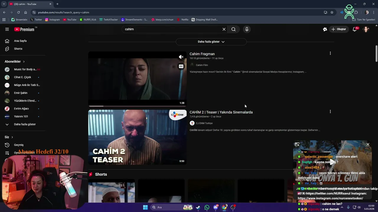Show hidden system tray icons chevron
Viewport: 378px width, 212px height.
[342, 207]
